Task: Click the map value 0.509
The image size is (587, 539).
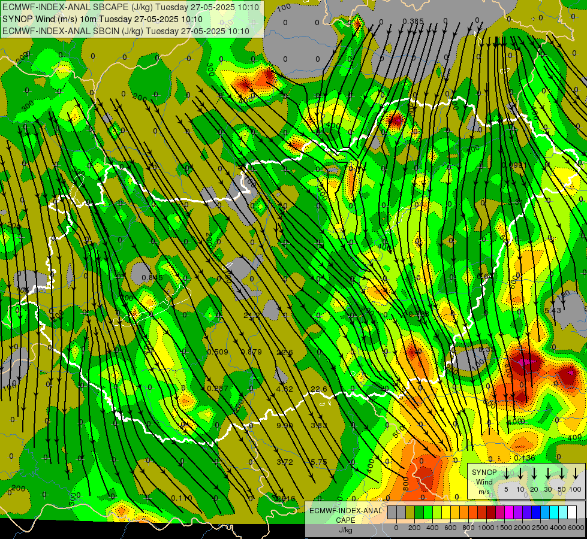Action: 218,352
